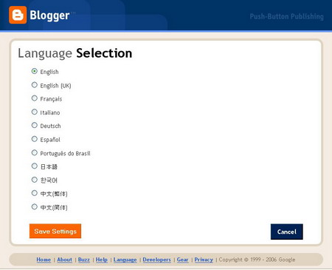Select Français as the language
The height and width of the screenshot is (270, 332).
tap(35, 98)
